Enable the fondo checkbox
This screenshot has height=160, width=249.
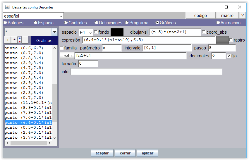coord(96,32)
